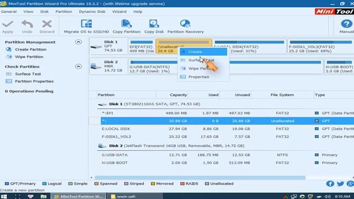Open the Wizard menu

pos(119,12)
